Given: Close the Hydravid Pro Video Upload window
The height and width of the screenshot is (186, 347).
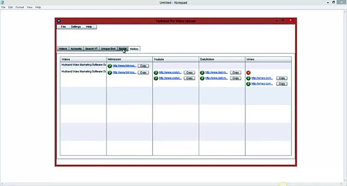Looking at the screenshot, I should [291, 20].
